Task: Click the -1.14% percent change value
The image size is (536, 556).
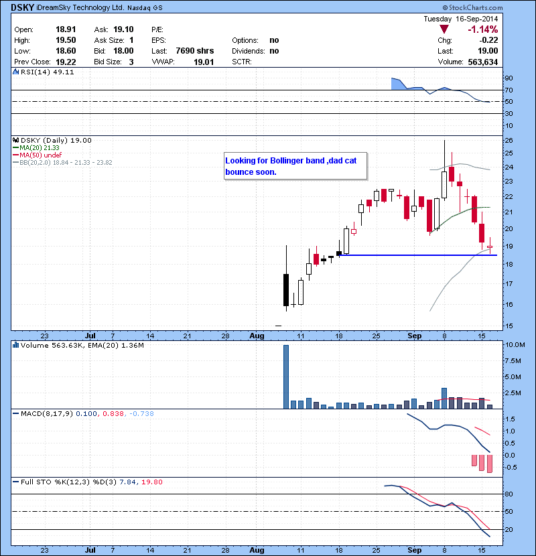Action: [x=483, y=29]
